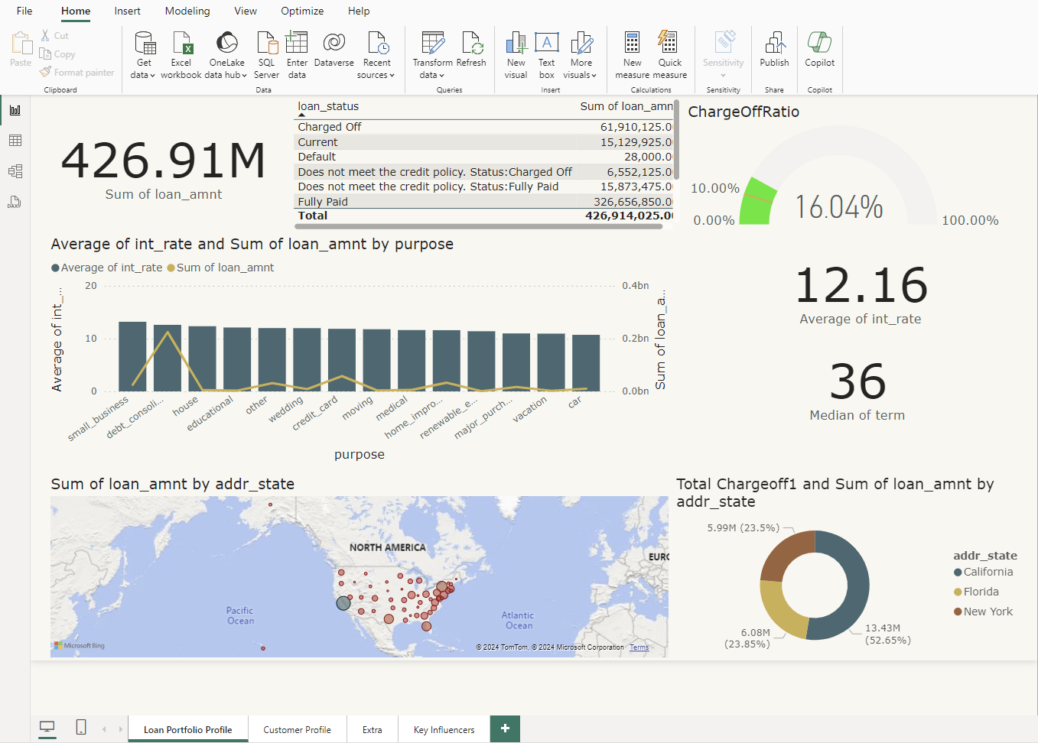1038x743 pixels.
Task: Open OneLake data hub
Action: pyautogui.click(x=226, y=55)
